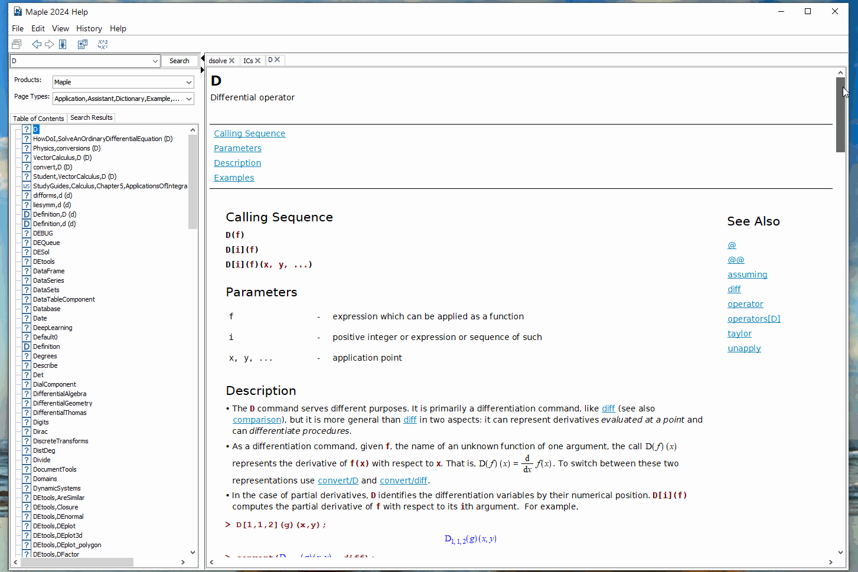Click the open page as worksheet icon
This screenshot has height=572, width=858.
pyautogui.click(x=83, y=44)
